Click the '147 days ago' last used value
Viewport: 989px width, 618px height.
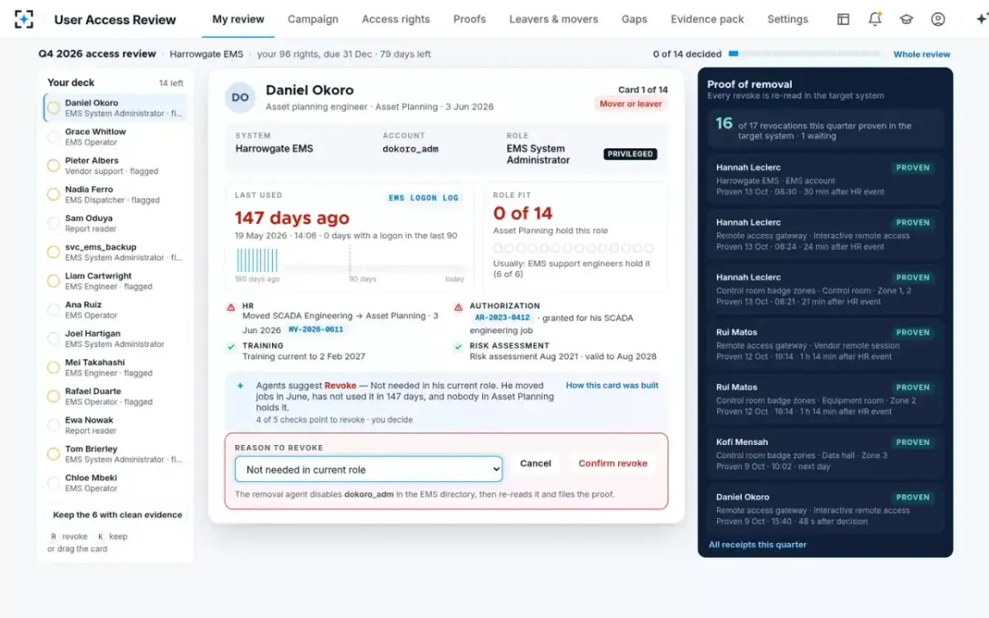tap(292, 218)
